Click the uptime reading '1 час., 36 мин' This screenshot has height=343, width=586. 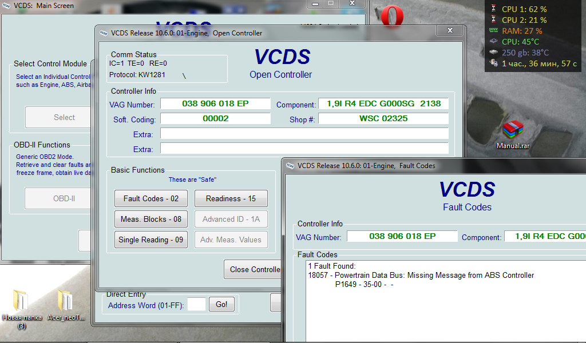(x=539, y=64)
